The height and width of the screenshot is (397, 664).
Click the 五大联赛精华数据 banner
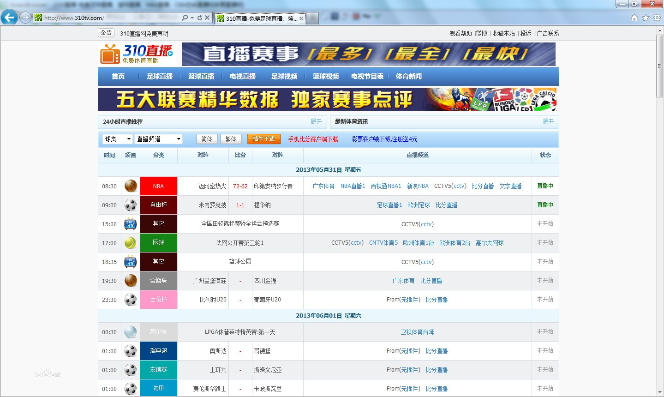(x=327, y=99)
